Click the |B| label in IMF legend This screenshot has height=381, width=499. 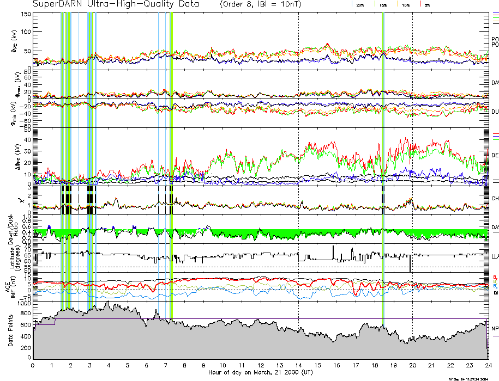[495, 293]
